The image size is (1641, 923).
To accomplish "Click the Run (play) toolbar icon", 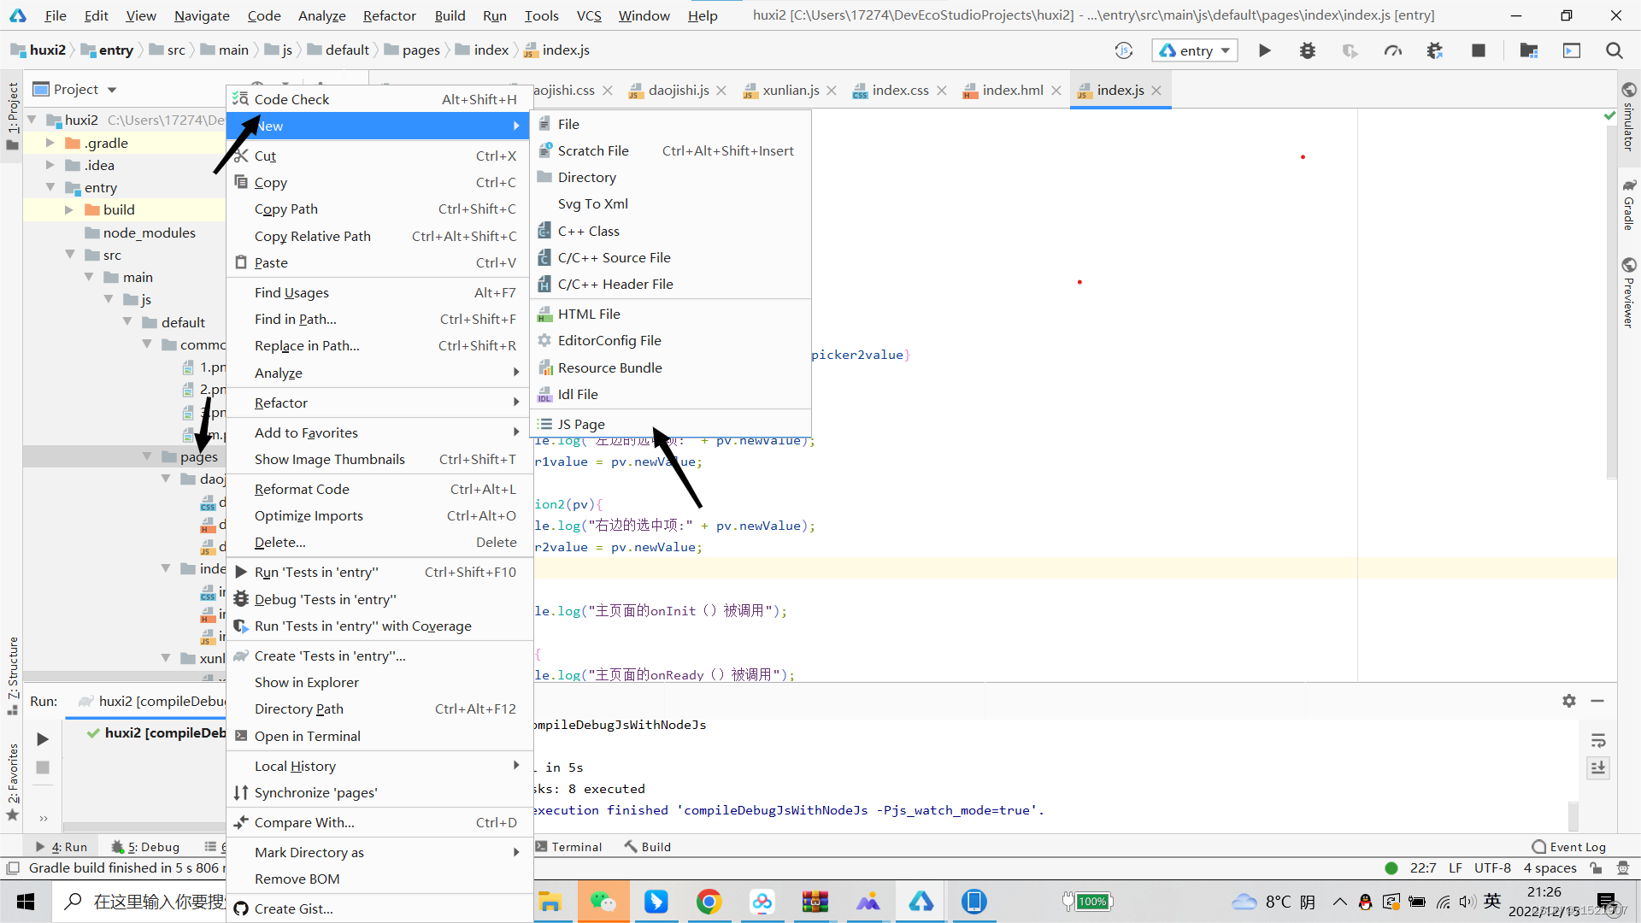I will click(x=1264, y=50).
